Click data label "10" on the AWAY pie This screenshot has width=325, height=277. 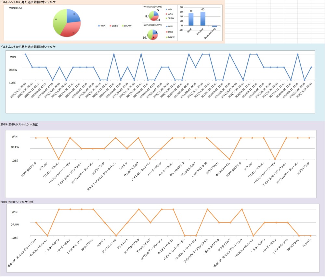pyautogui.click(x=144, y=38)
